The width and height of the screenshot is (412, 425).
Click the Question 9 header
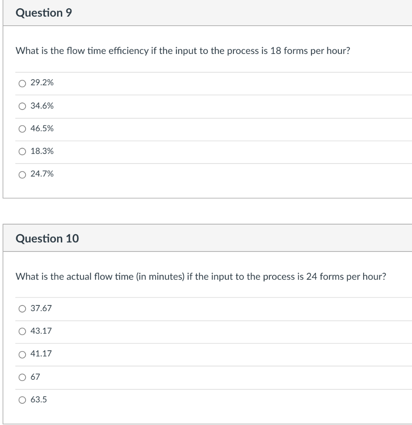(44, 12)
